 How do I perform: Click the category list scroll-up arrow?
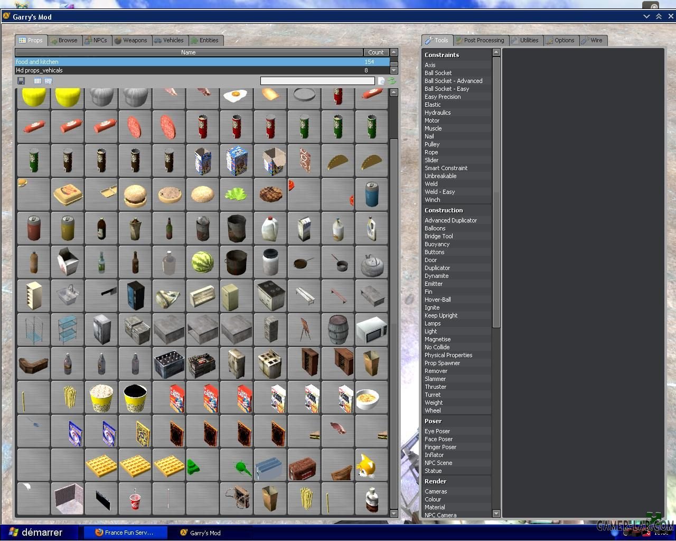[x=393, y=52]
